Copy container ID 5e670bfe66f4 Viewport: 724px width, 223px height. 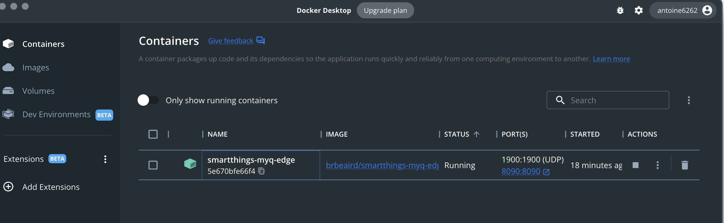click(261, 171)
